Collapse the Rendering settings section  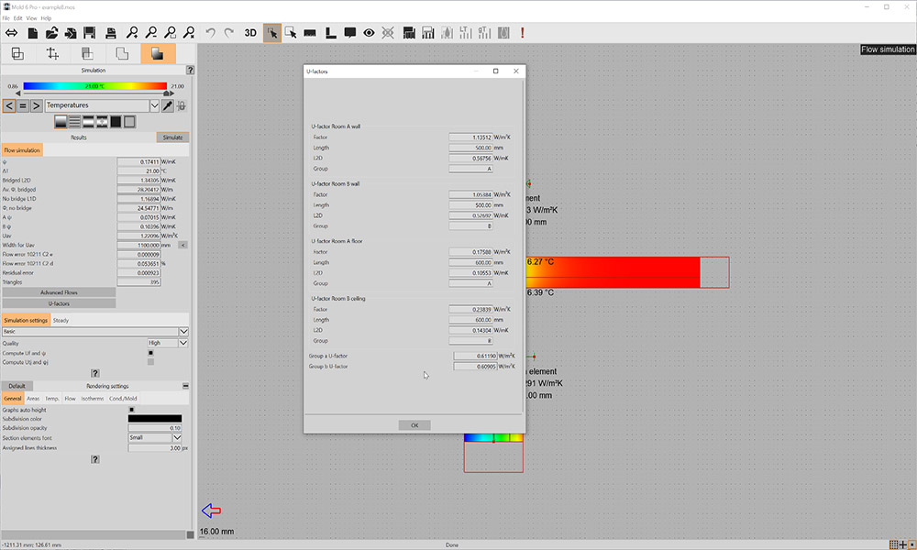point(185,386)
